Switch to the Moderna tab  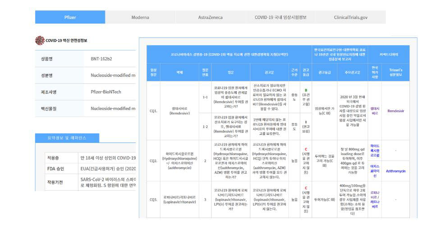pyautogui.click(x=140, y=17)
